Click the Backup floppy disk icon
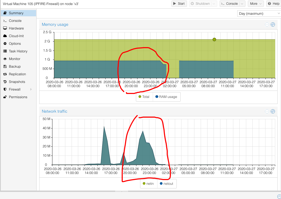Screen dimensions: 281x199 5,66
